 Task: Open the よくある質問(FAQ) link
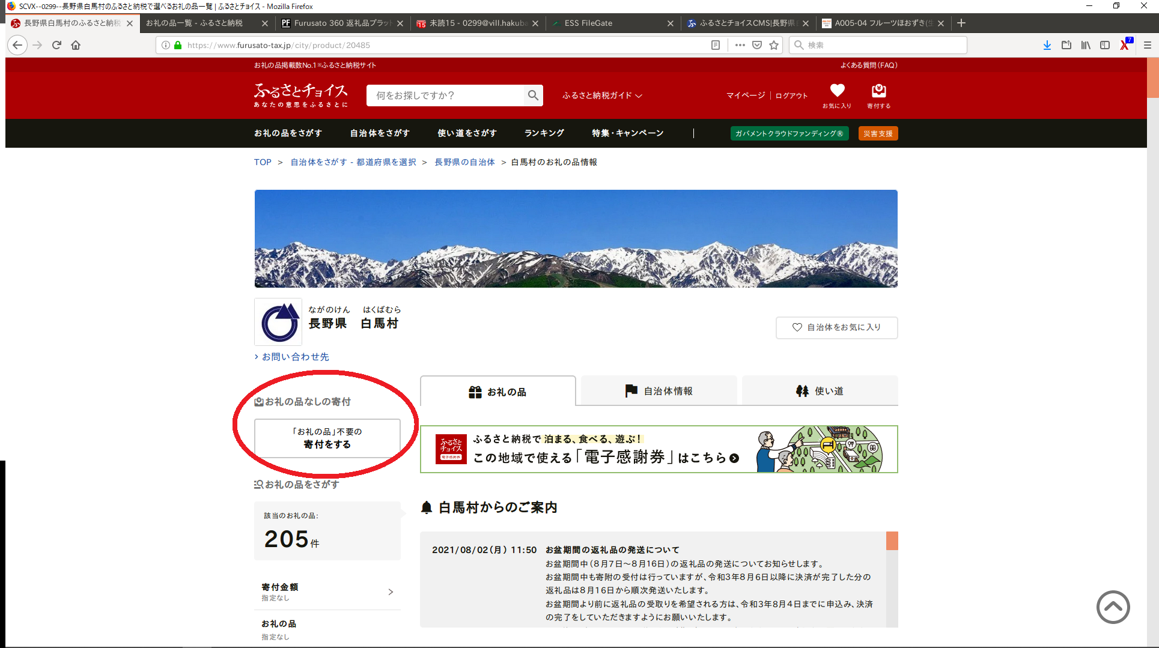pyautogui.click(x=869, y=65)
